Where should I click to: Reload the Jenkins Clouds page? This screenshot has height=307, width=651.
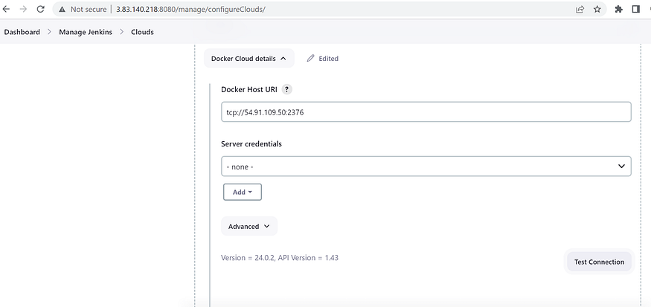[40, 9]
